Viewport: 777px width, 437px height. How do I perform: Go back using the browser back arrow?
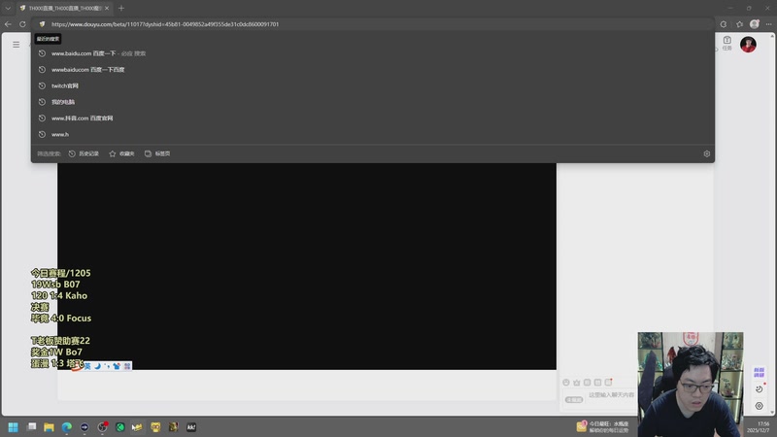coord(8,23)
